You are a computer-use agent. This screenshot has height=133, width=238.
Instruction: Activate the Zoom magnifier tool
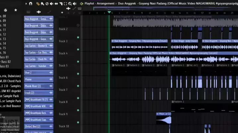(70, 4)
